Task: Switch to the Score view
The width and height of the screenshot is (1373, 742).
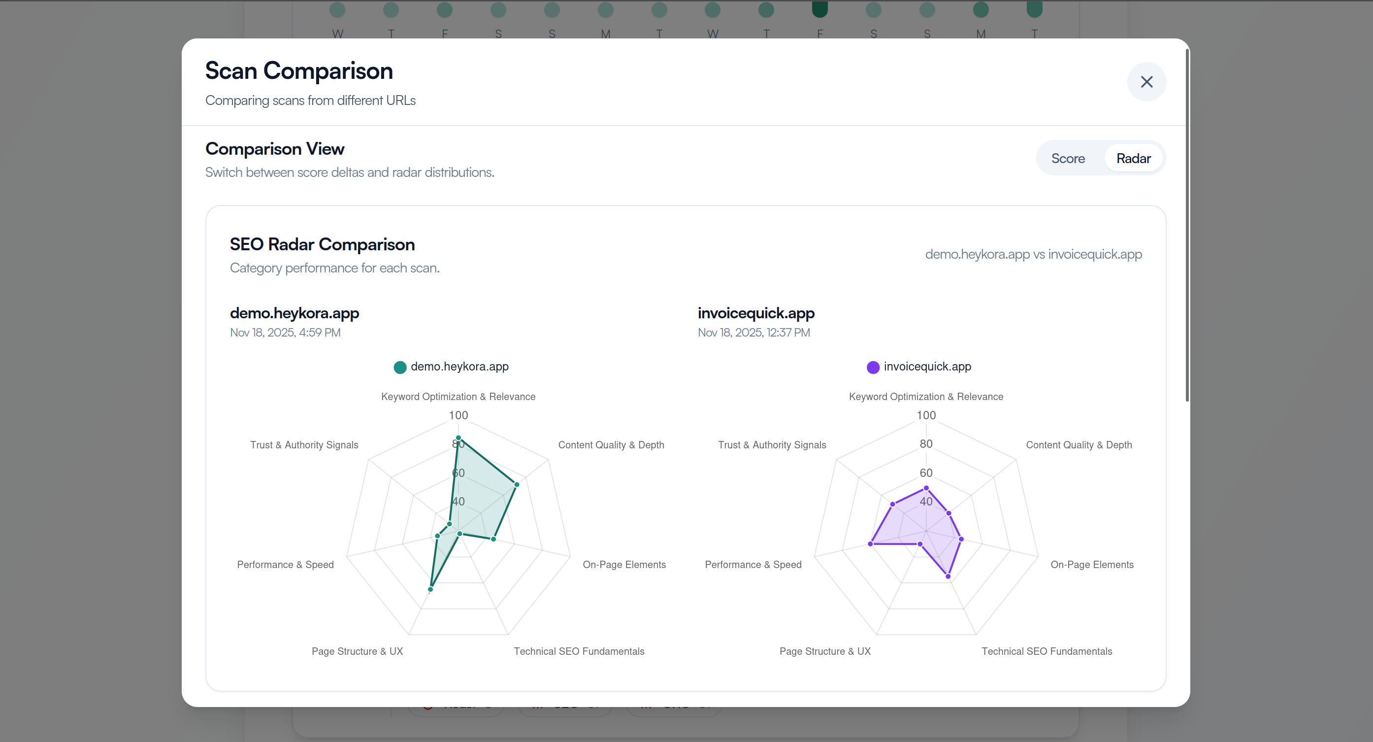Action: 1068,159
